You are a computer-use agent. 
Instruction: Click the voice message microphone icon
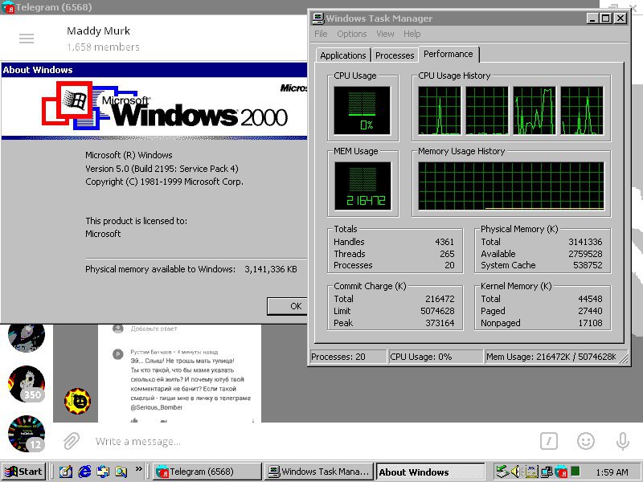point(622,441)
